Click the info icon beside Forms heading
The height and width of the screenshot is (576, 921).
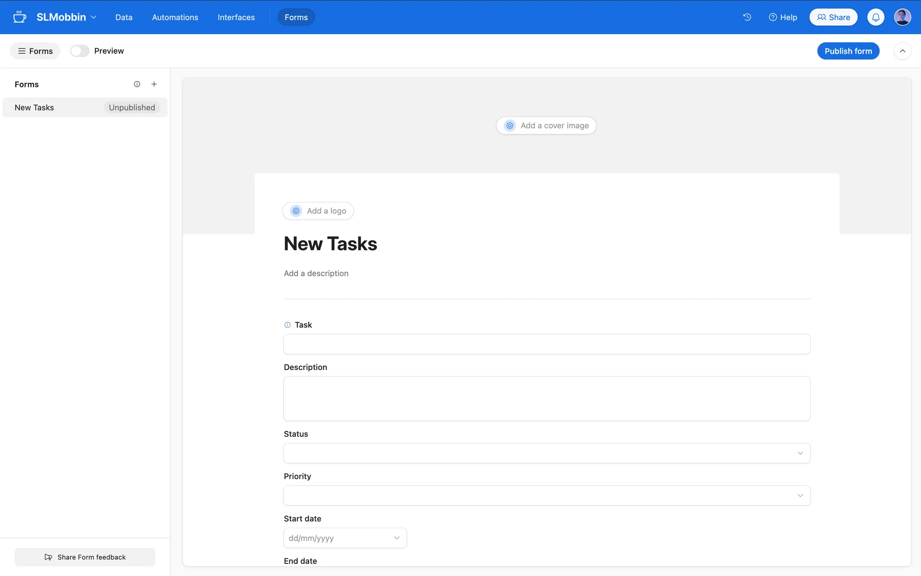click(137, 84)
